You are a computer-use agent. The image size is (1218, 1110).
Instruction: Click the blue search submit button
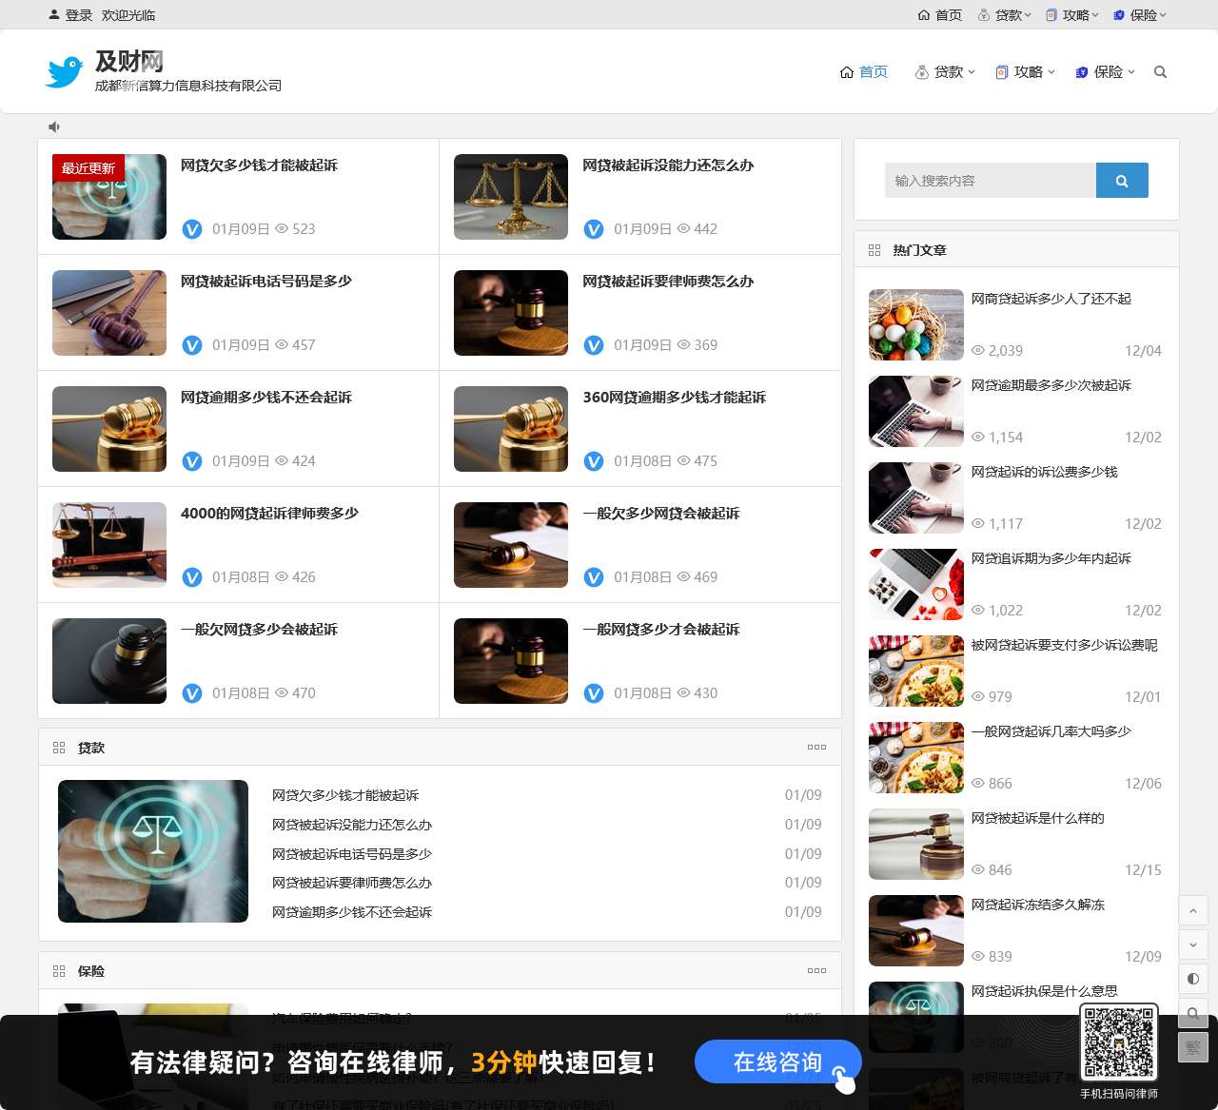1121,181
